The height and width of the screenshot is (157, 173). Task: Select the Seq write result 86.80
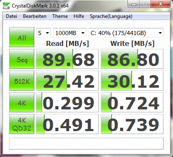tap(132, 59)
